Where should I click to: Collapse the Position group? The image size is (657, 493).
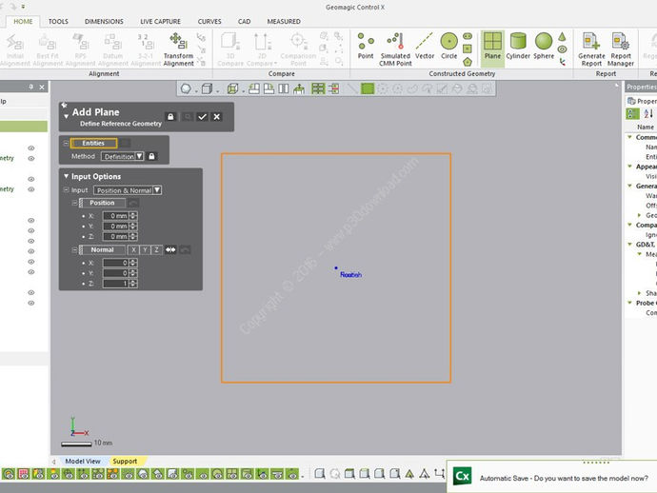[74, 203]
